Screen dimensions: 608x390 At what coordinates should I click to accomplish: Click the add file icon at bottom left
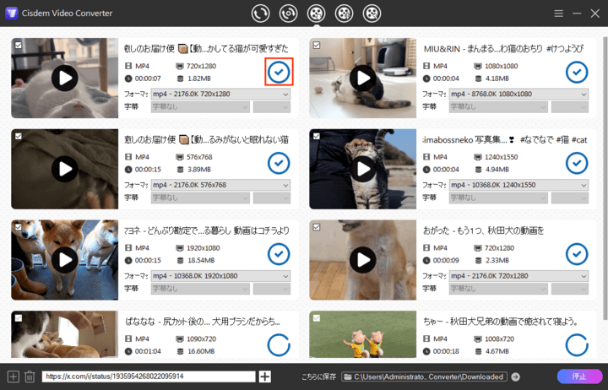(x=13, y=376)
